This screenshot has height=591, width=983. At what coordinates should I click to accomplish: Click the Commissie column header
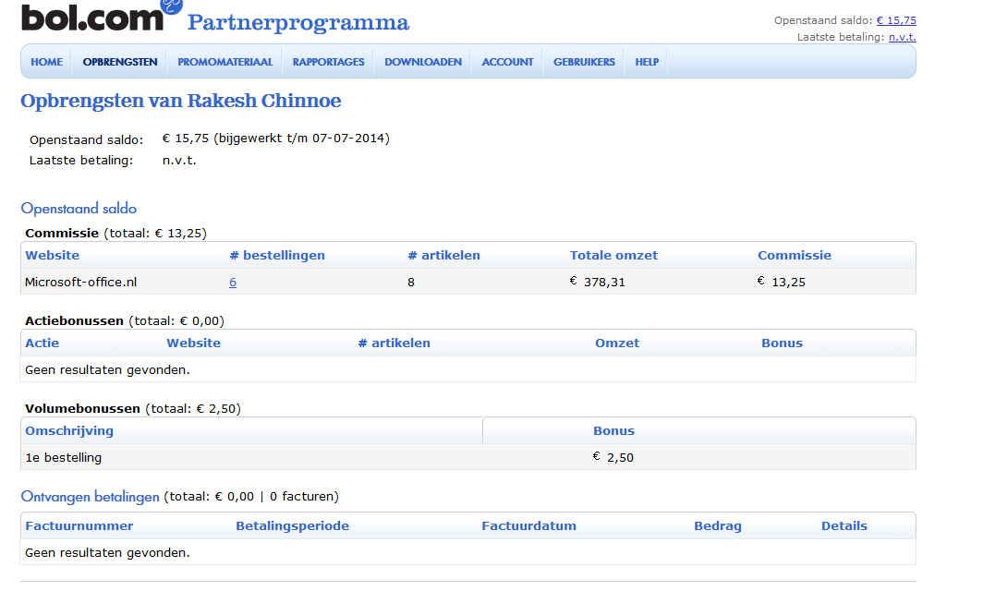coord(795,255)
